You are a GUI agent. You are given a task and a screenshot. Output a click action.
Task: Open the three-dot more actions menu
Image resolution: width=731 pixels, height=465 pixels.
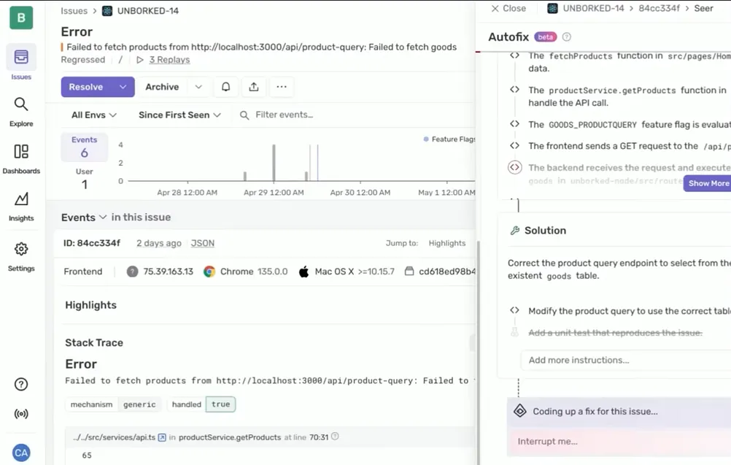[x=282, y=87]
